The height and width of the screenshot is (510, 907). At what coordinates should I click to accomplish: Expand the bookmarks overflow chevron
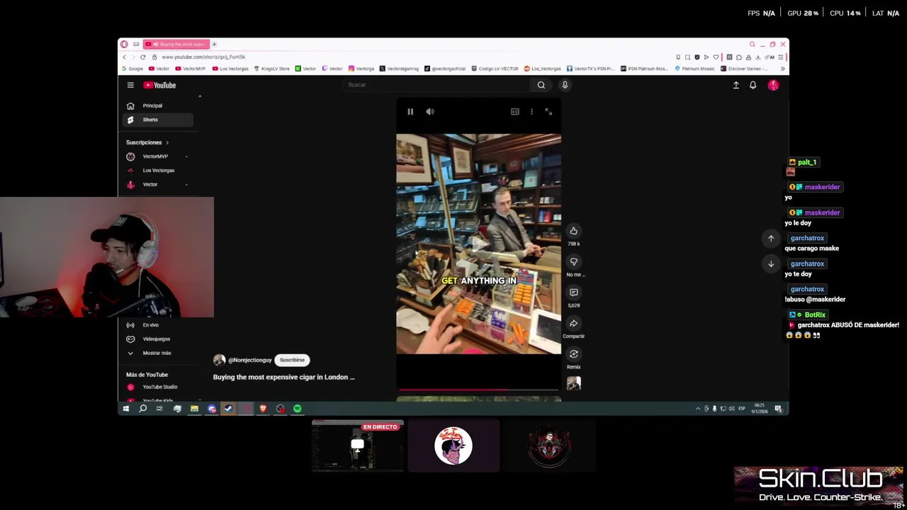782,69
